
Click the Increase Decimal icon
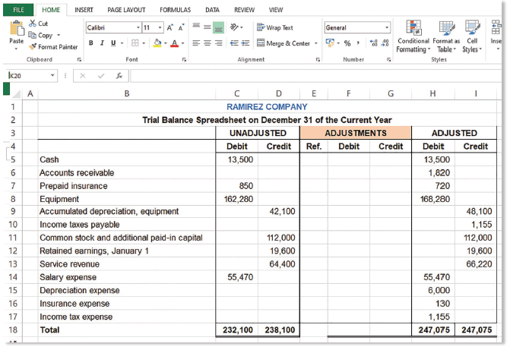point(373,43)
